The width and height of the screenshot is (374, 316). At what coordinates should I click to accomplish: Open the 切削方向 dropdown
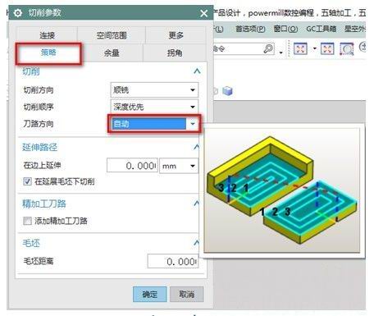pos(154,89)
